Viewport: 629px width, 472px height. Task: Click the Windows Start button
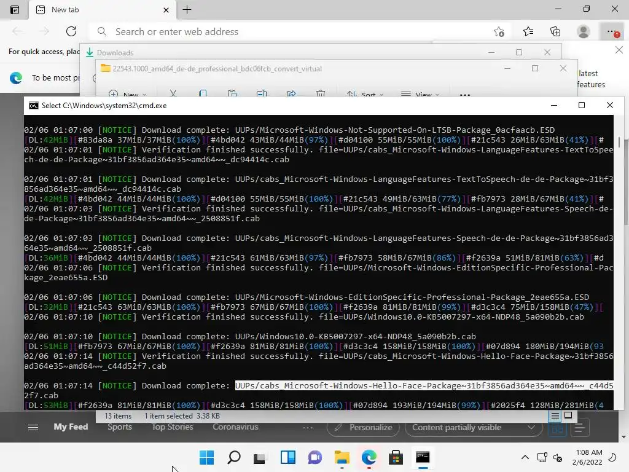pos(206,457)
